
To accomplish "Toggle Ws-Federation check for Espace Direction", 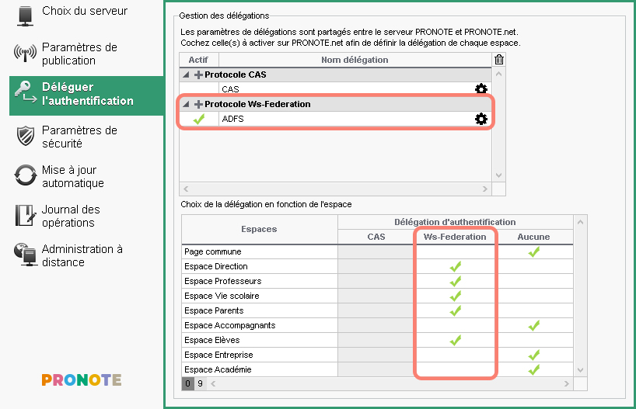I will pyautogui.click(x=455, y=266).
